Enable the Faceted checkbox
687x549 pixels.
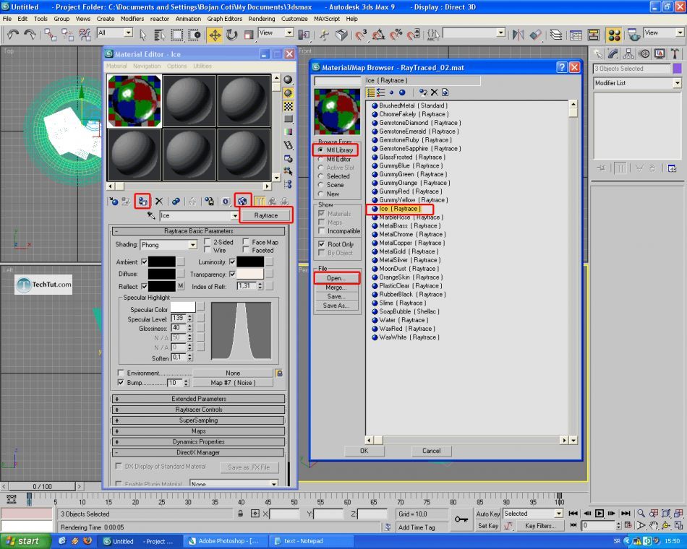pyautogui.click(x=246, y=250)
